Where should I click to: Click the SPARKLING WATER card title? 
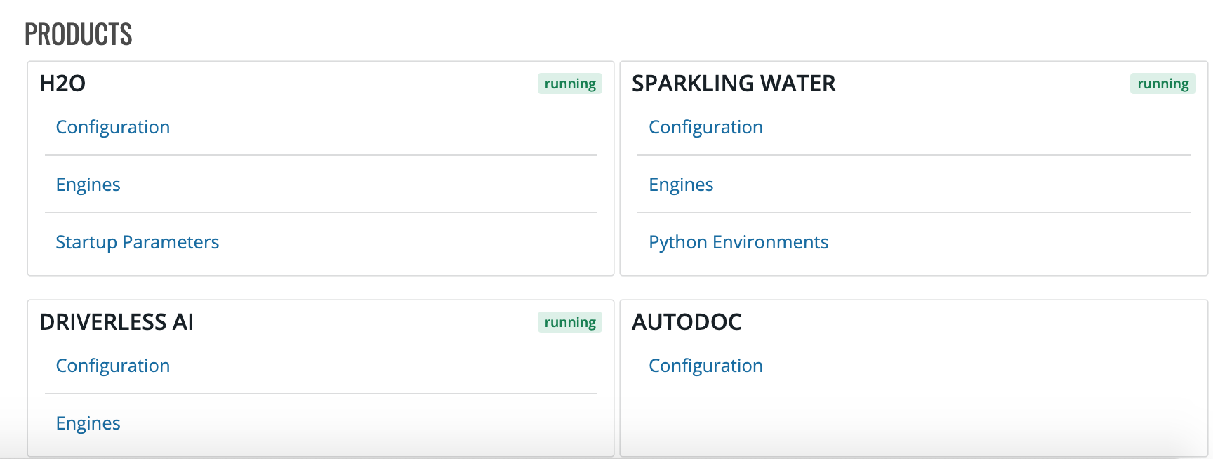(734, 84)
